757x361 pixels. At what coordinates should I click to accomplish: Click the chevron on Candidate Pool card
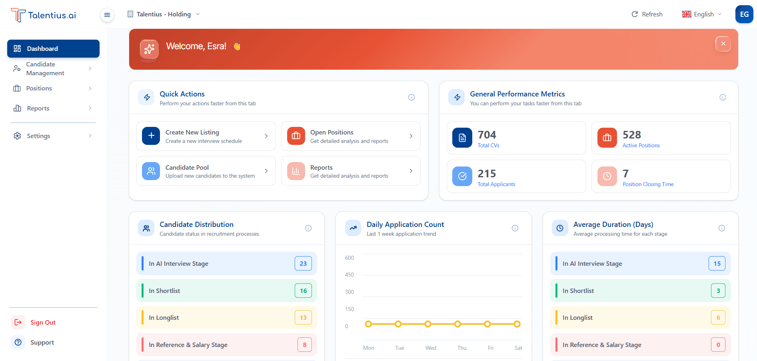coord(266,171)
